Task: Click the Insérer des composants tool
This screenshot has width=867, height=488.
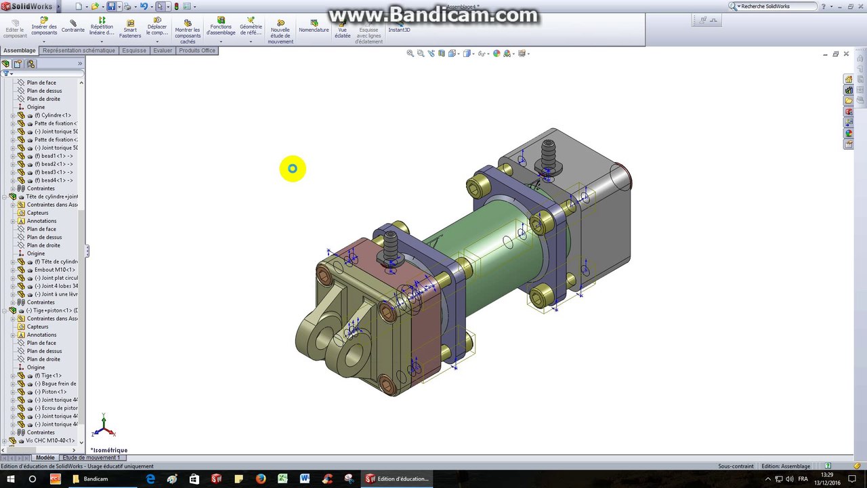Action: (x=44, y=27)
